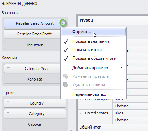Click the Изменить правила table-gear icon
The height and width of the screenshot is (131, 148).
pyautogui.click(x=66, y=76)
